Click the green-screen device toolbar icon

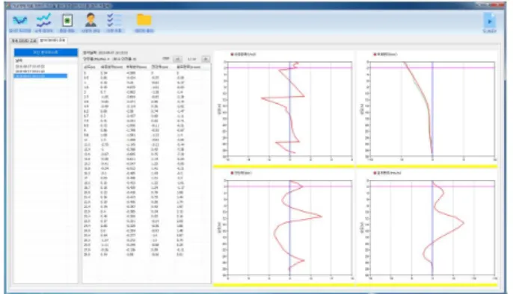click(x=67, y=21)
